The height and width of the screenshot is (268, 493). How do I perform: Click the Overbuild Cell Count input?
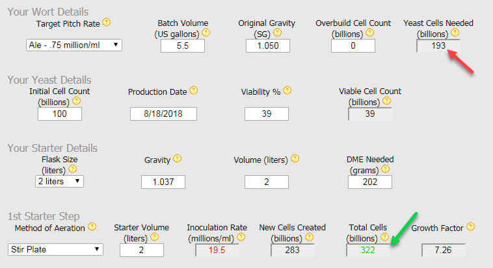[353, 45]
